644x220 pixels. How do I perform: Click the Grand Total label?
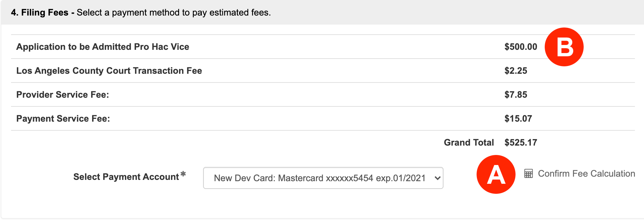tap(468, 143)
